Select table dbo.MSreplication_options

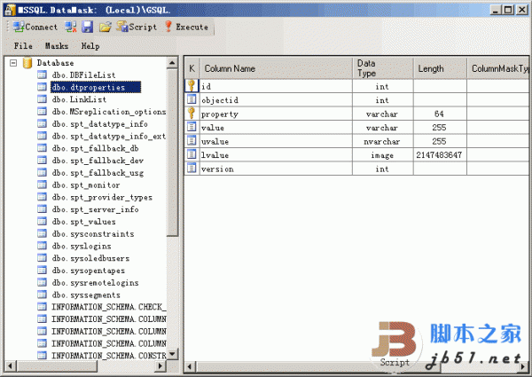coord(108,112)
